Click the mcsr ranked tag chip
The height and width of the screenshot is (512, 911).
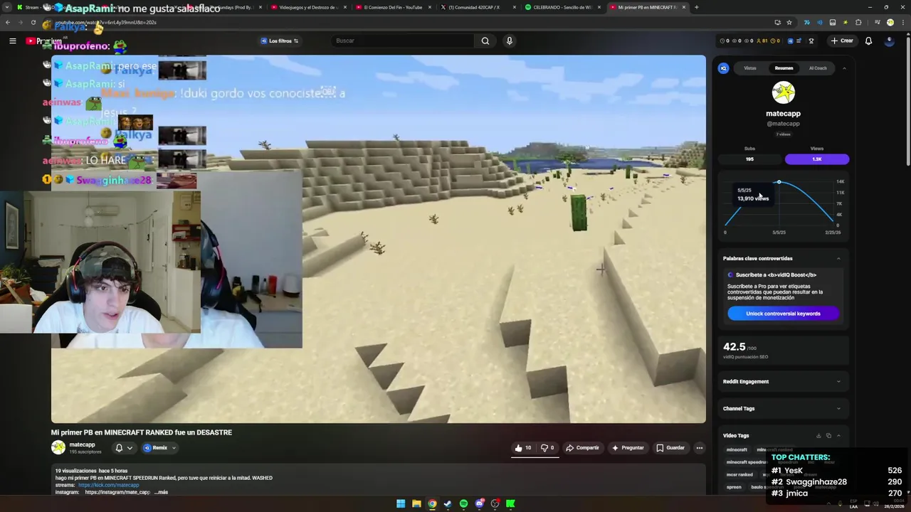pos(739,474)
